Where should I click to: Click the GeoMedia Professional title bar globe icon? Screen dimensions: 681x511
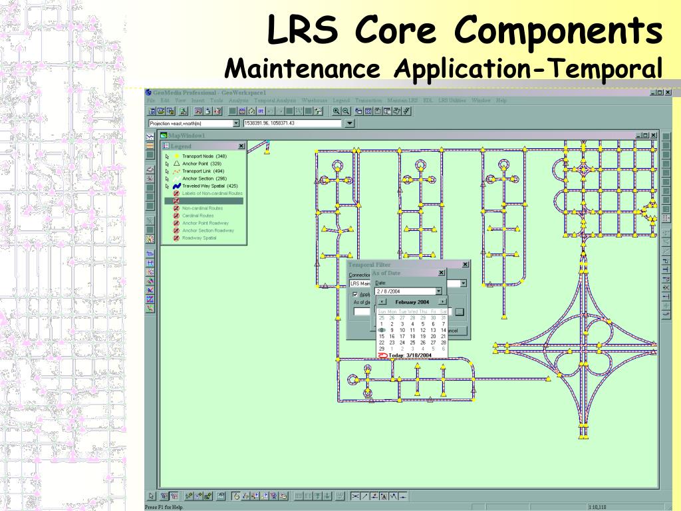148,92
